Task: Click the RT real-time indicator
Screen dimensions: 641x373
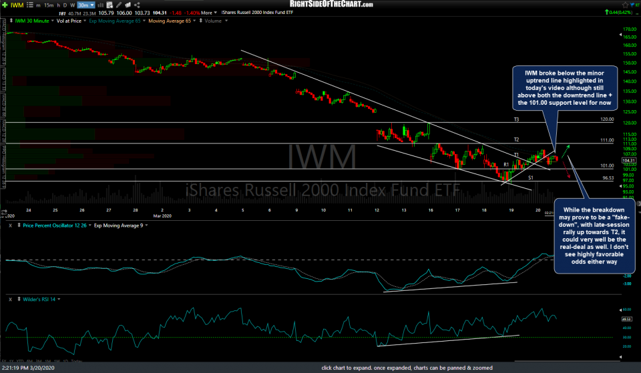Action: click(x=637, y=5)
